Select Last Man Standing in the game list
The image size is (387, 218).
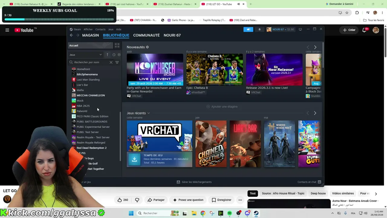pyautogui.click(x=88, y=80)
